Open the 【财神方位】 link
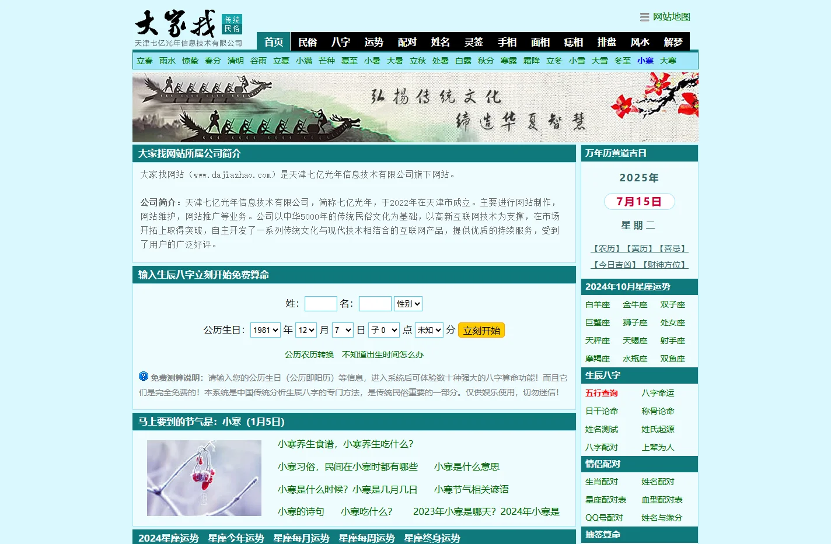This screenshot has width=831, height=544. pos(664,265)
